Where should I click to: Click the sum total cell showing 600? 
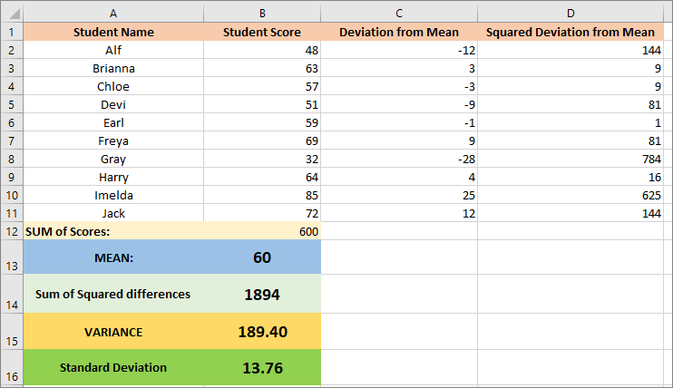point(262,231)
